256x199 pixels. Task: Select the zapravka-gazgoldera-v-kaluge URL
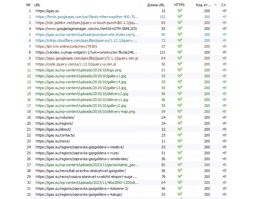point(79,194)
